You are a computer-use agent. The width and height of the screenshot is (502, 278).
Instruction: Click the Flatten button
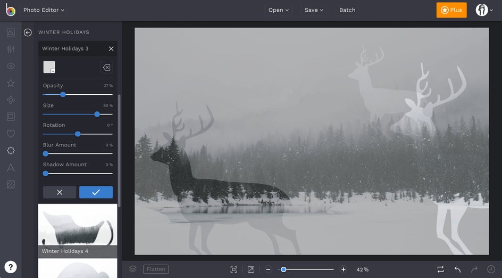pyautogui.click(x=156, y=269)
